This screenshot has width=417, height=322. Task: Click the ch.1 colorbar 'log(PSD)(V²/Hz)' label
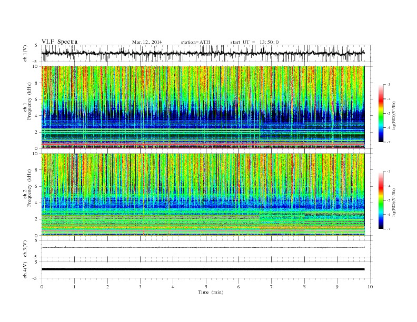(395, 116)
